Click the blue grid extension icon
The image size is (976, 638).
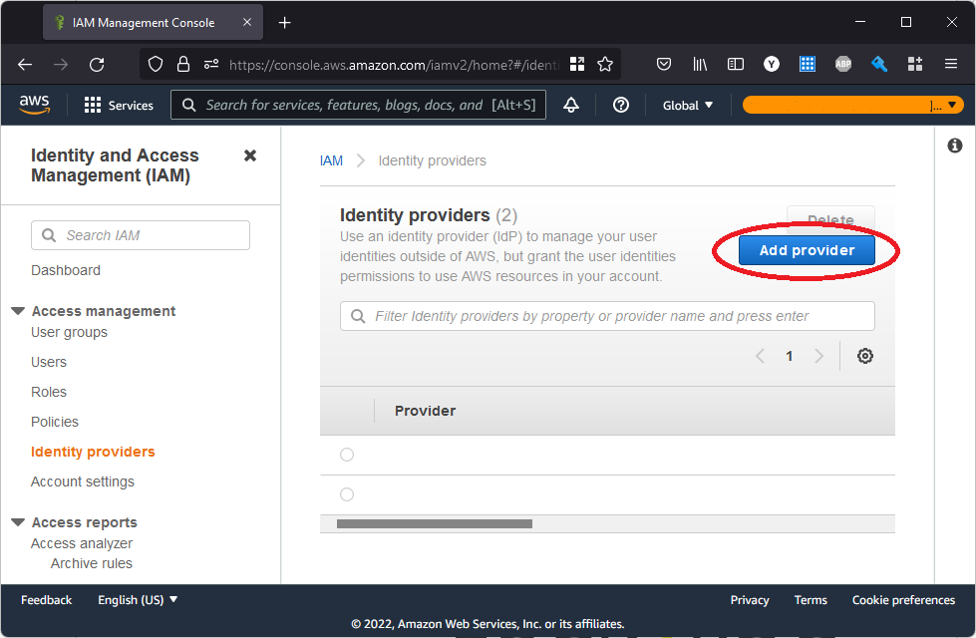coord(808,64)
